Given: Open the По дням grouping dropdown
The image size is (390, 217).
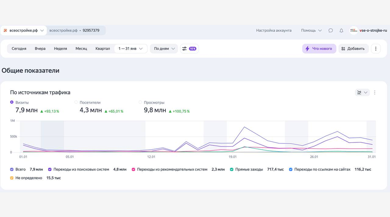Looking at the screenshot, I should point(164,49).
